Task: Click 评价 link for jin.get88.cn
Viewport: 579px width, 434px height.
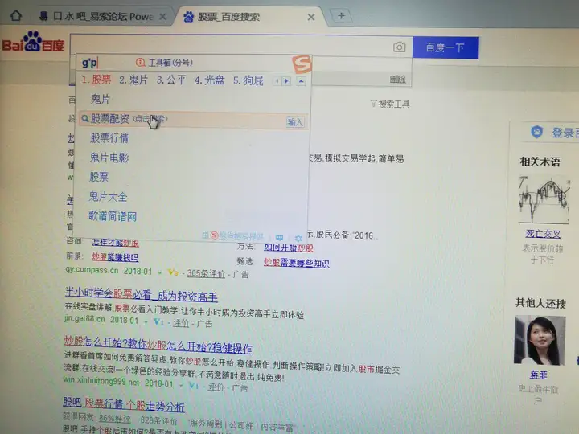Action: pyautogui.click(x=181, y=323)
